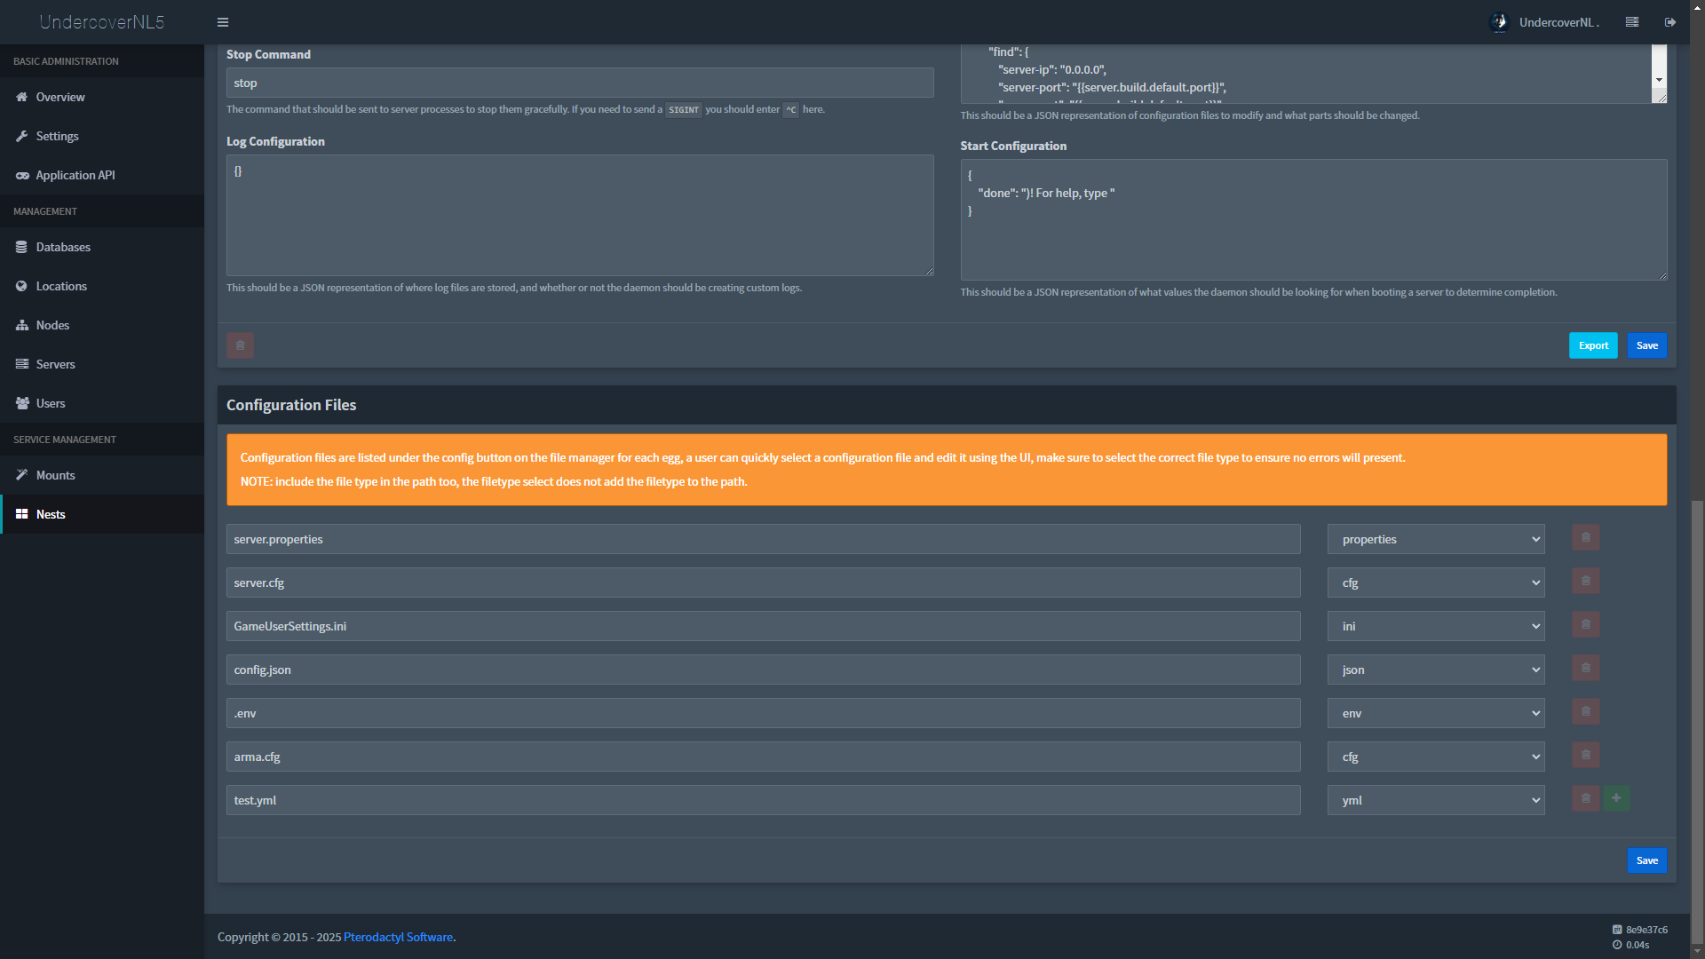Click the Export button
The width and height of the screenshot is (1705, 959).
point(1592,345)
